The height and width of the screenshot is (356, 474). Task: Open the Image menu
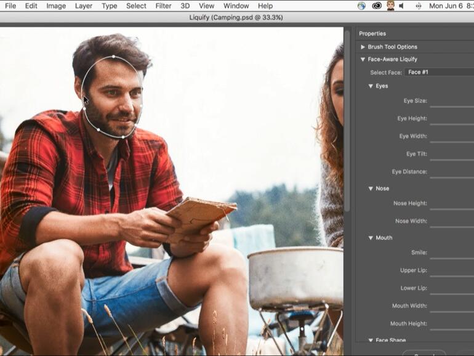(56, 6)
